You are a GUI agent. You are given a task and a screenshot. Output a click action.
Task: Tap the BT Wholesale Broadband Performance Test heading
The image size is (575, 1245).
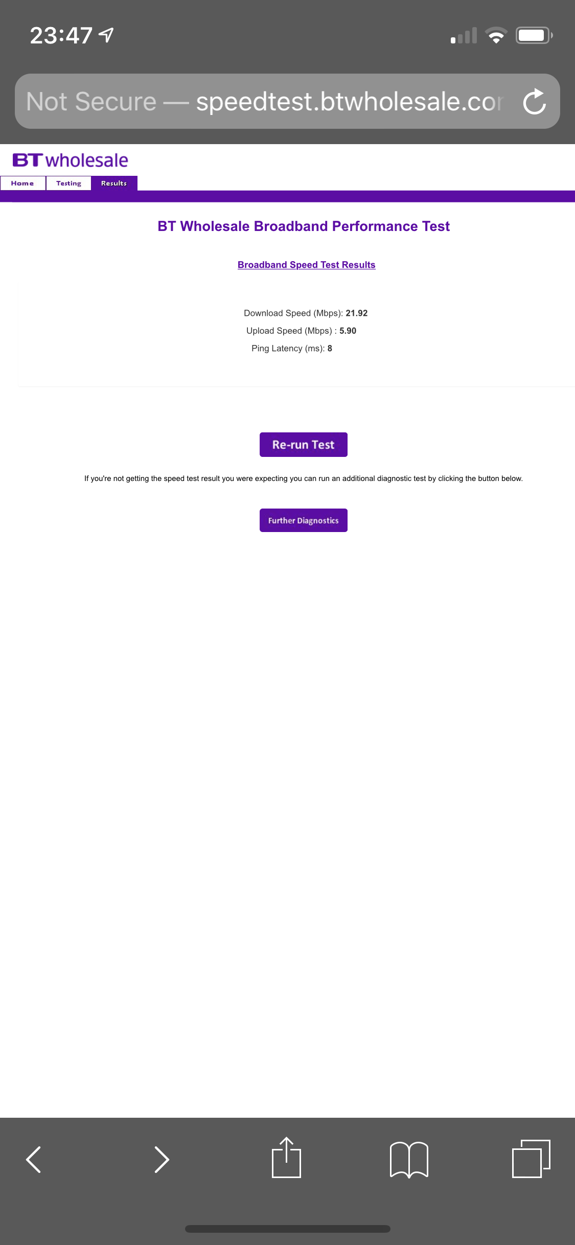point(304,226)
